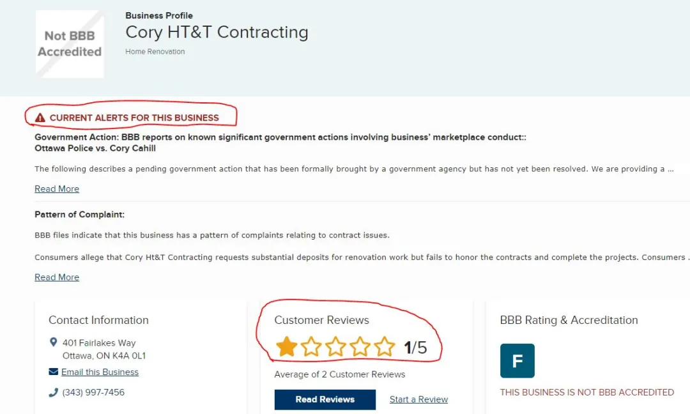Click the Customer Reviews heading
690x414 pixels.
[321, 320]
